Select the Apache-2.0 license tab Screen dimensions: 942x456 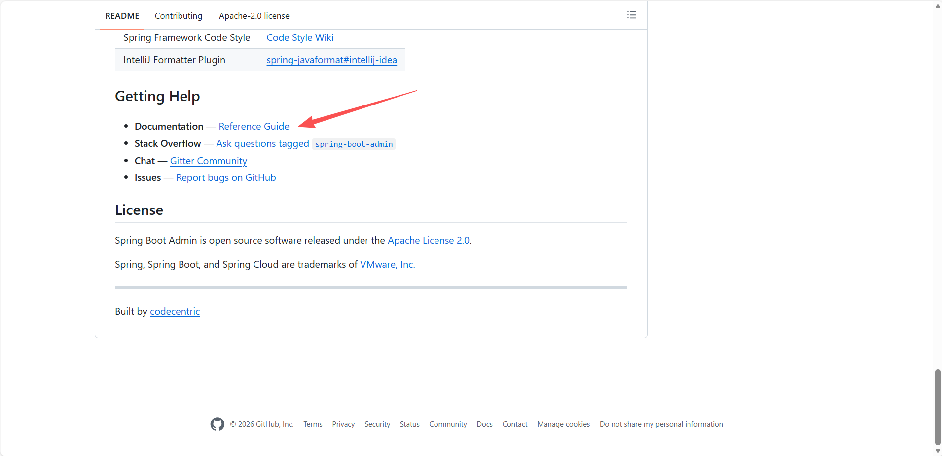point(254,16)
